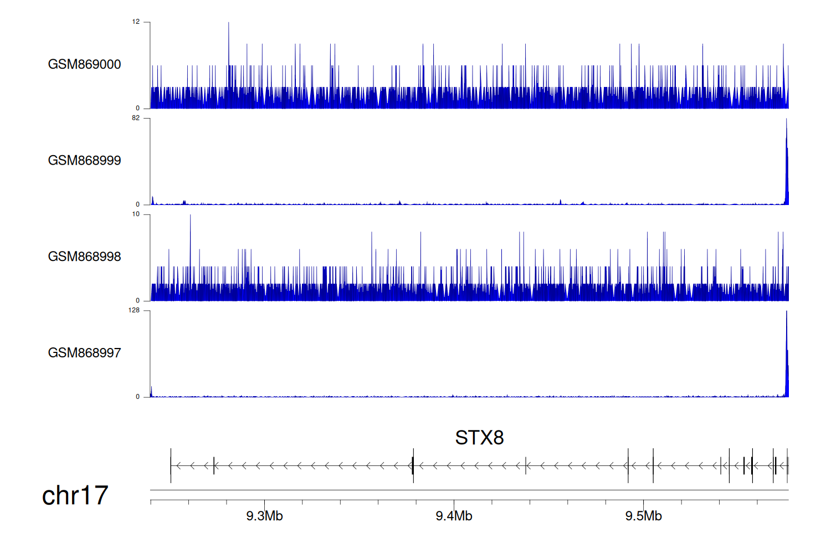The image size is (831, 543).
Task: Click the y-axis maximum value 128
Action: coord(134,310)
